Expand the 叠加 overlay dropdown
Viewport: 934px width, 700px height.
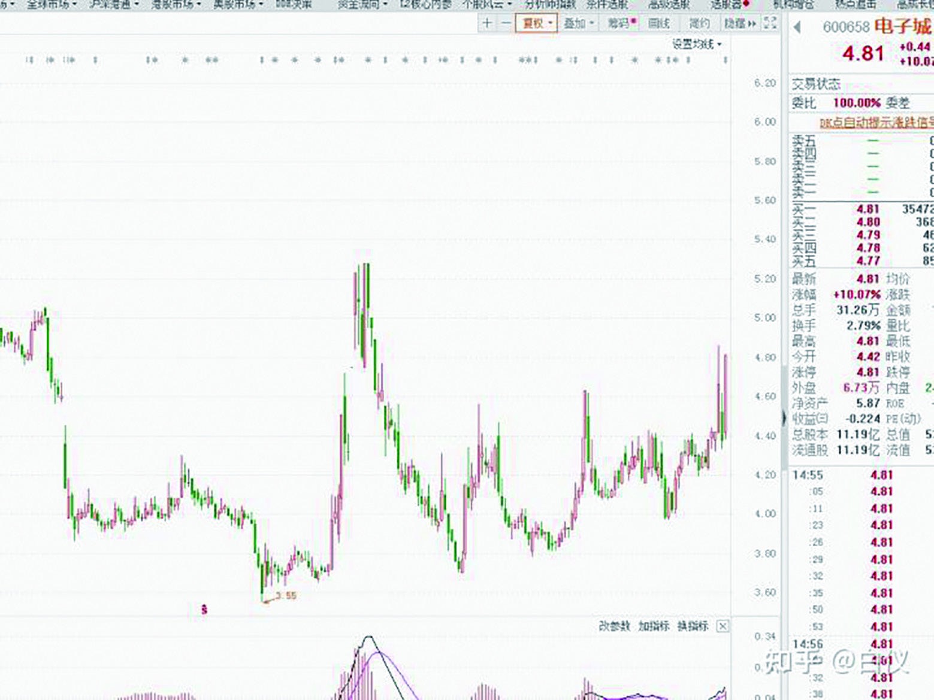(578, 23)
